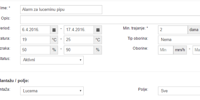Open calendar picker for start date 6.4.2016.

pyautogui.click(x=54, y=30)
